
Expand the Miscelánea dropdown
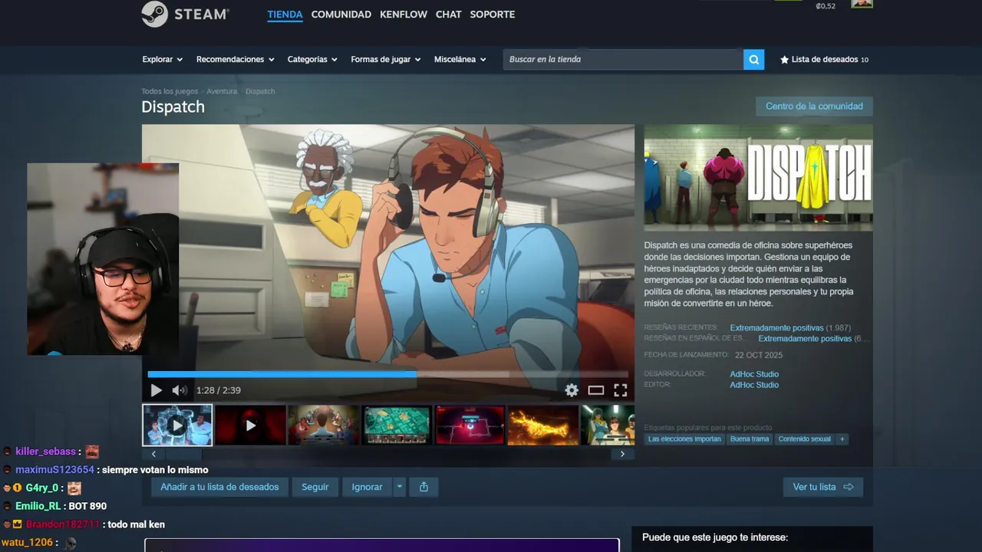pos(460,59)
